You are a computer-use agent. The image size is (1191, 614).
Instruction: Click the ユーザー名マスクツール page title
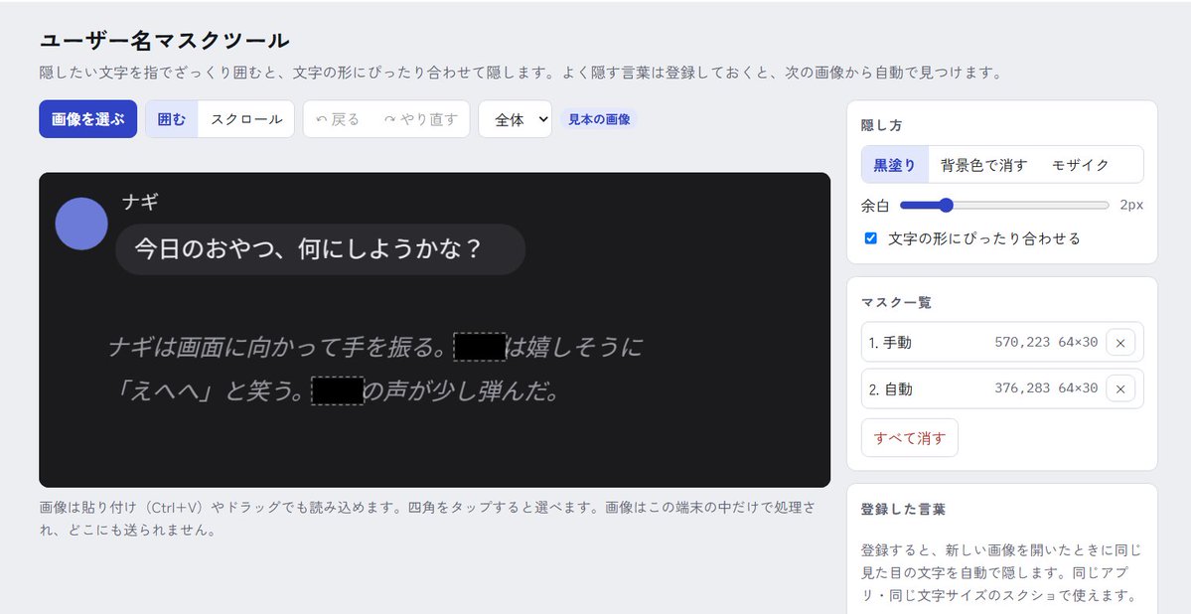point(164,41)
